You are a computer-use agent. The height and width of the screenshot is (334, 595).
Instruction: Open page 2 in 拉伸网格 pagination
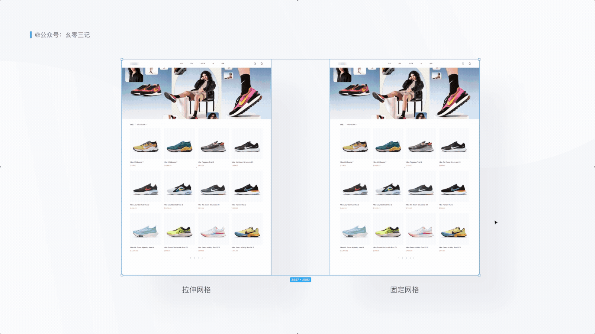point(194,258)
